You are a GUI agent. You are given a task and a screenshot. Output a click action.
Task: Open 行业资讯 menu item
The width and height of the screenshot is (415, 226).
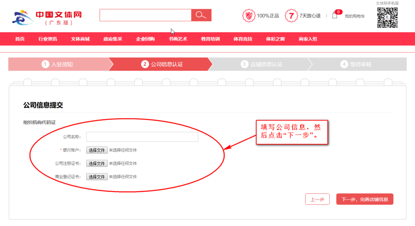pos(48,39)
